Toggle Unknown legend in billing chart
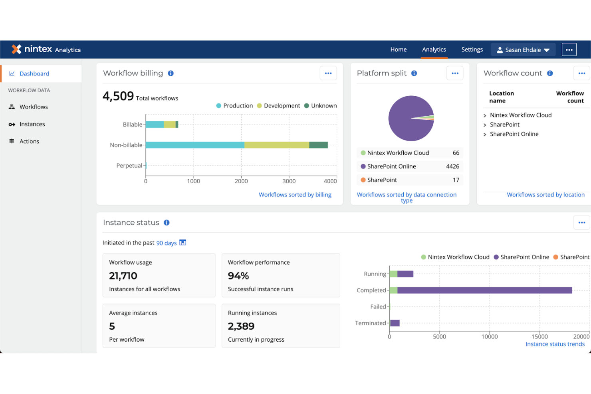591x394 pixels. coord(320,106)
